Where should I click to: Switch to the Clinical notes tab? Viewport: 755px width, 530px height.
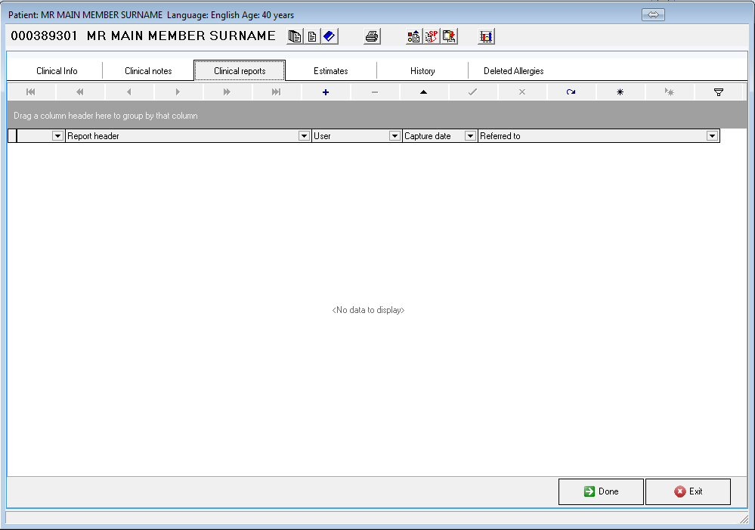pyautogui.click(x=148, y=71)
